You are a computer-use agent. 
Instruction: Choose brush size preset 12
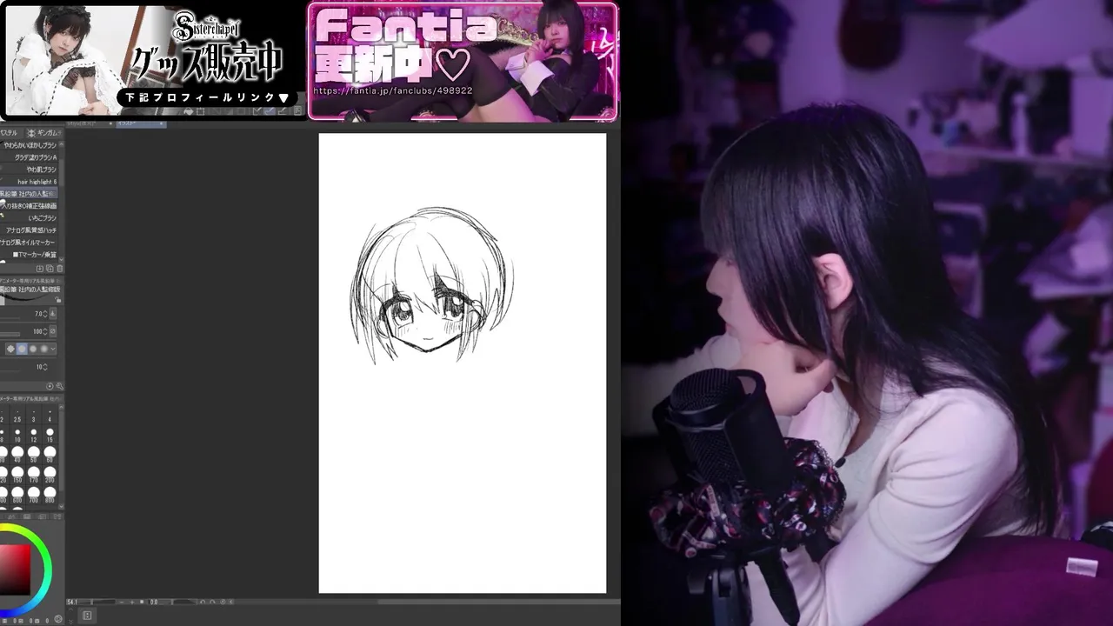[x=34, y=436]
